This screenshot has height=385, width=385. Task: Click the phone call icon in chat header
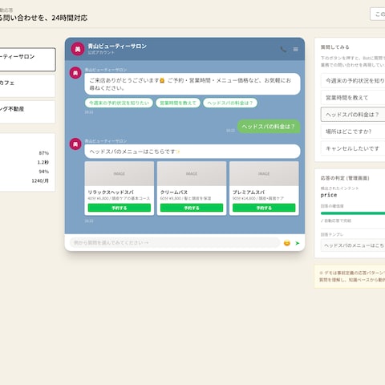[283, 49]
